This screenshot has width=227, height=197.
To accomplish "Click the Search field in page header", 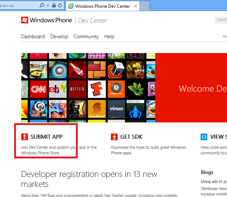I will [x=221, y=20].
